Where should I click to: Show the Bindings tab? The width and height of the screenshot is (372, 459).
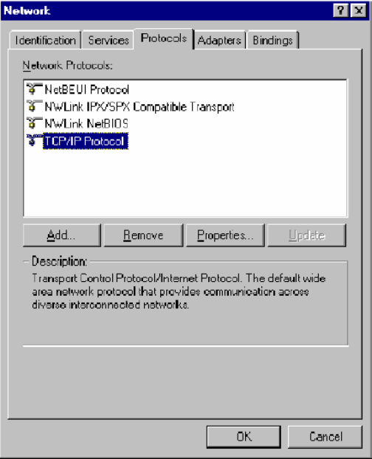click(273, 40)
